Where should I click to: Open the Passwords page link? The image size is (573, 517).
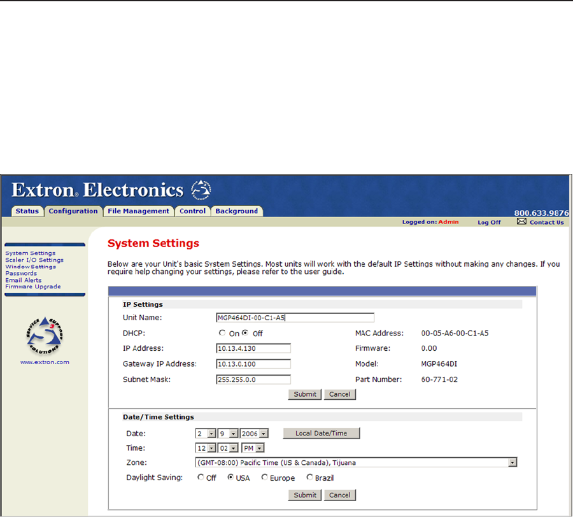point(21,273)
